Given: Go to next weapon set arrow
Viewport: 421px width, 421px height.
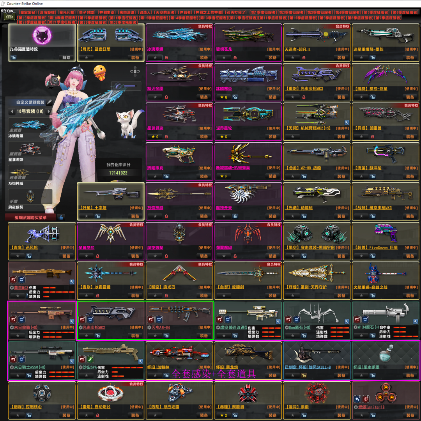Looking at the screenshot, I should [49, 111].
